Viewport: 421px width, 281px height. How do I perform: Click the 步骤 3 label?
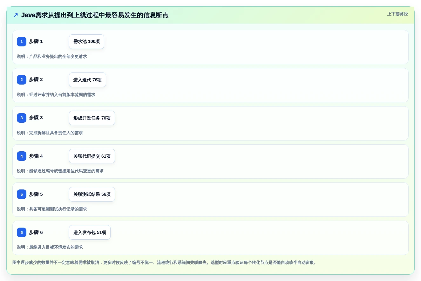pyautogui.click(x=36, y=118)
